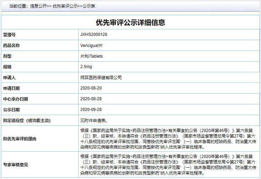This screenshot has height=179, width=261.
Task: Select the JXHS2000128 acceptance number
Action: pyautogui.click(x=94, y=35)
